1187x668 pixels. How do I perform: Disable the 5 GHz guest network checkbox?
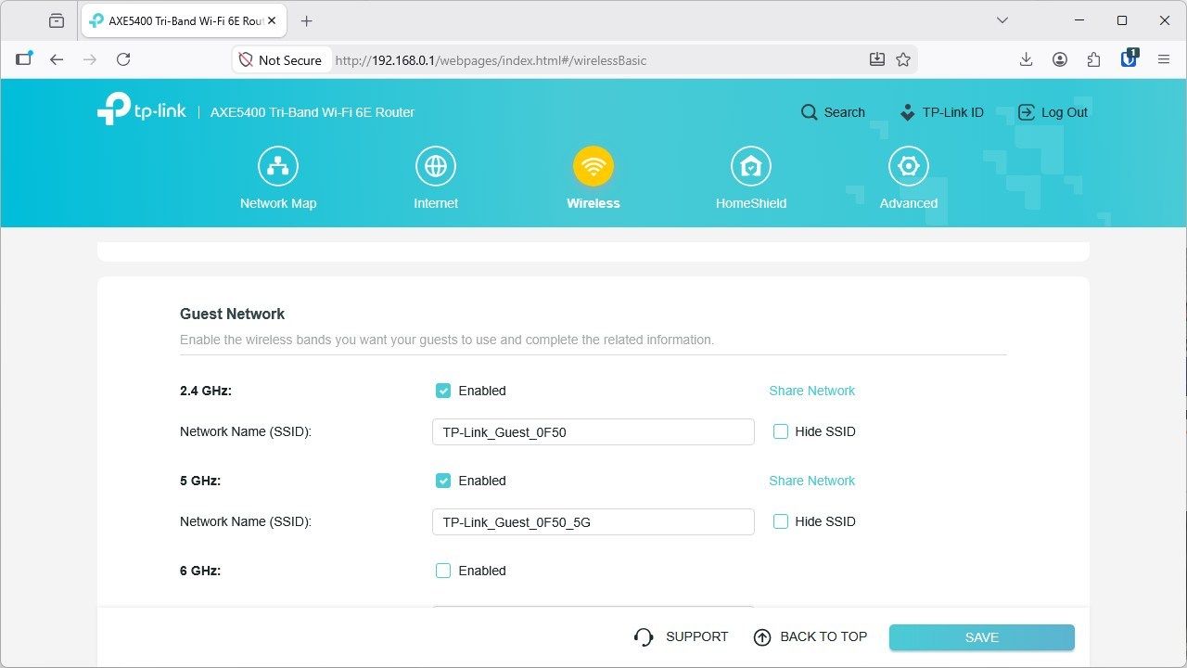[x=443, y=481]
